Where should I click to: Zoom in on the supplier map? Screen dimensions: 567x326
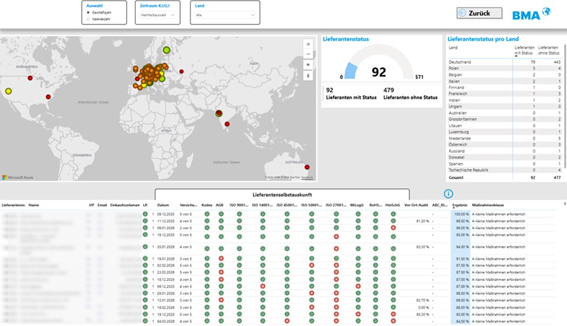click(x=308, y=44)
